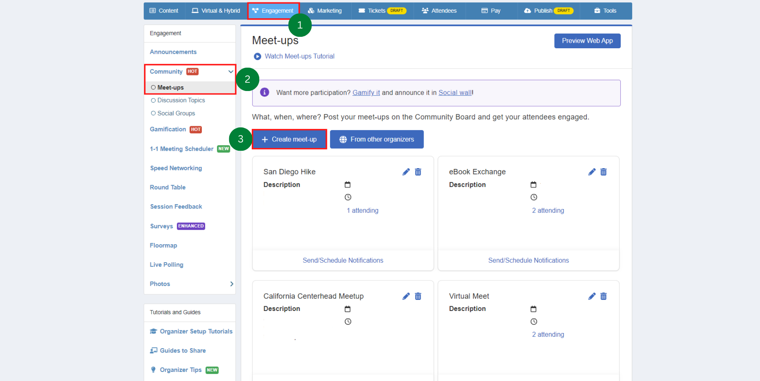This screenshot has height=381, width=760.
Task: Click Create meet-up button
Action: [289, 139]
